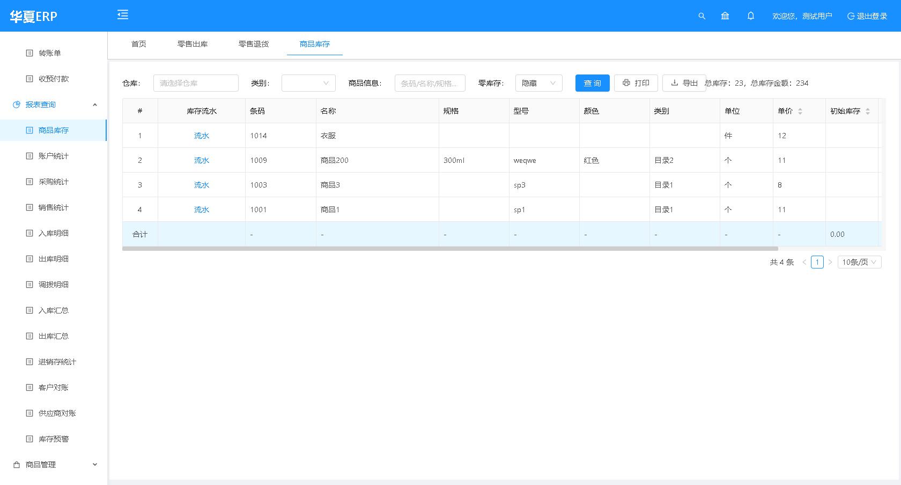The width and height of the screenshot is (901, 485).
Task: Collapse the sidebar navigation
Action: [122, 15]
